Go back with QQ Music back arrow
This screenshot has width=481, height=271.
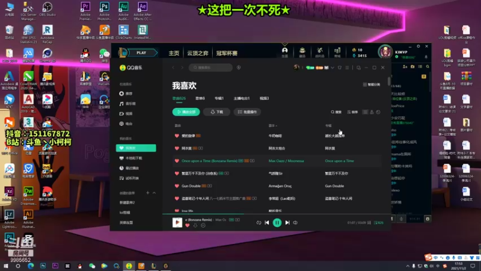(173, 67)
